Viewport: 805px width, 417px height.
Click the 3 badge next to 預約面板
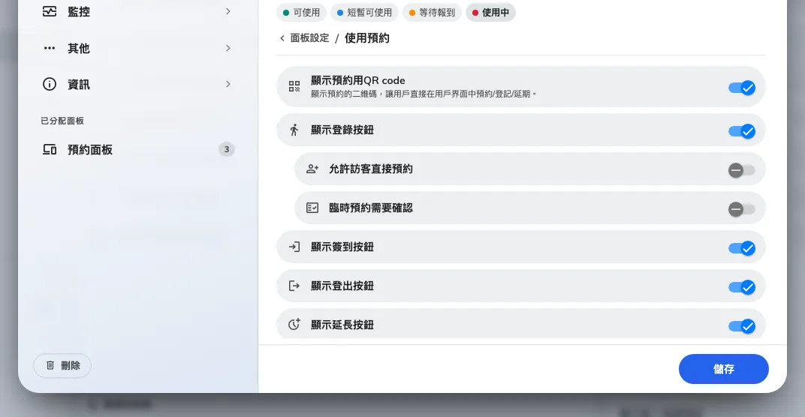click(227, 149)
